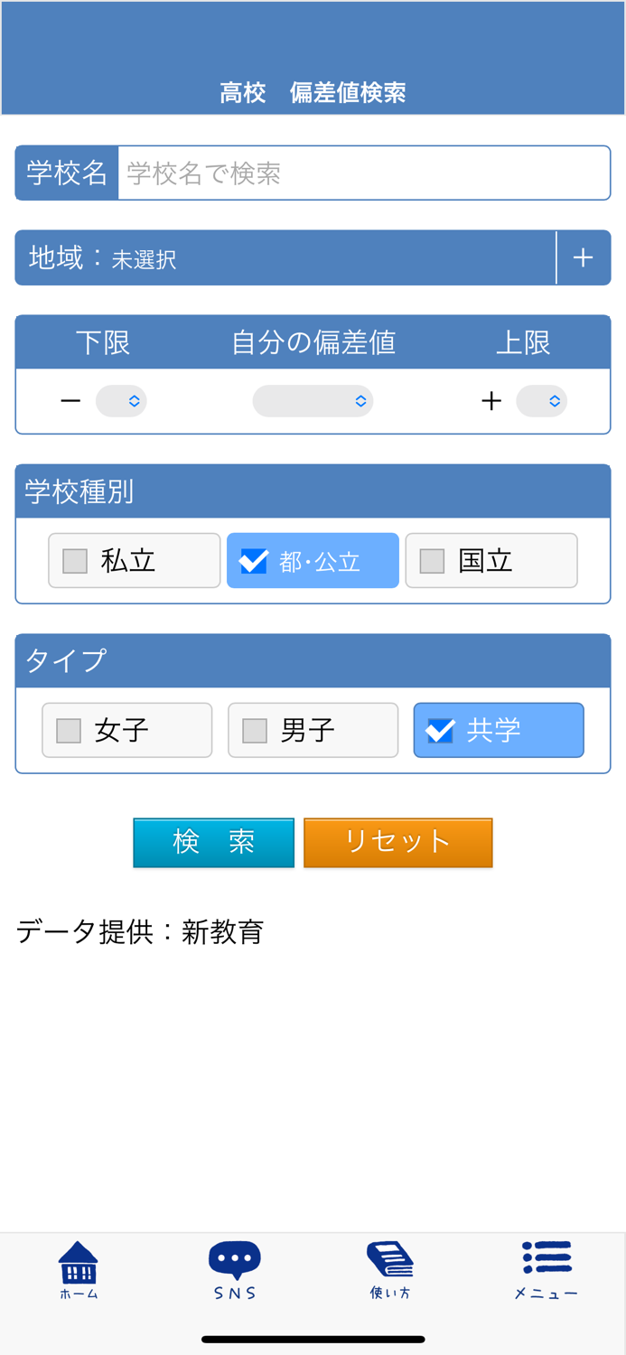Disable the 共学 type checkbox

coord(498,730)
